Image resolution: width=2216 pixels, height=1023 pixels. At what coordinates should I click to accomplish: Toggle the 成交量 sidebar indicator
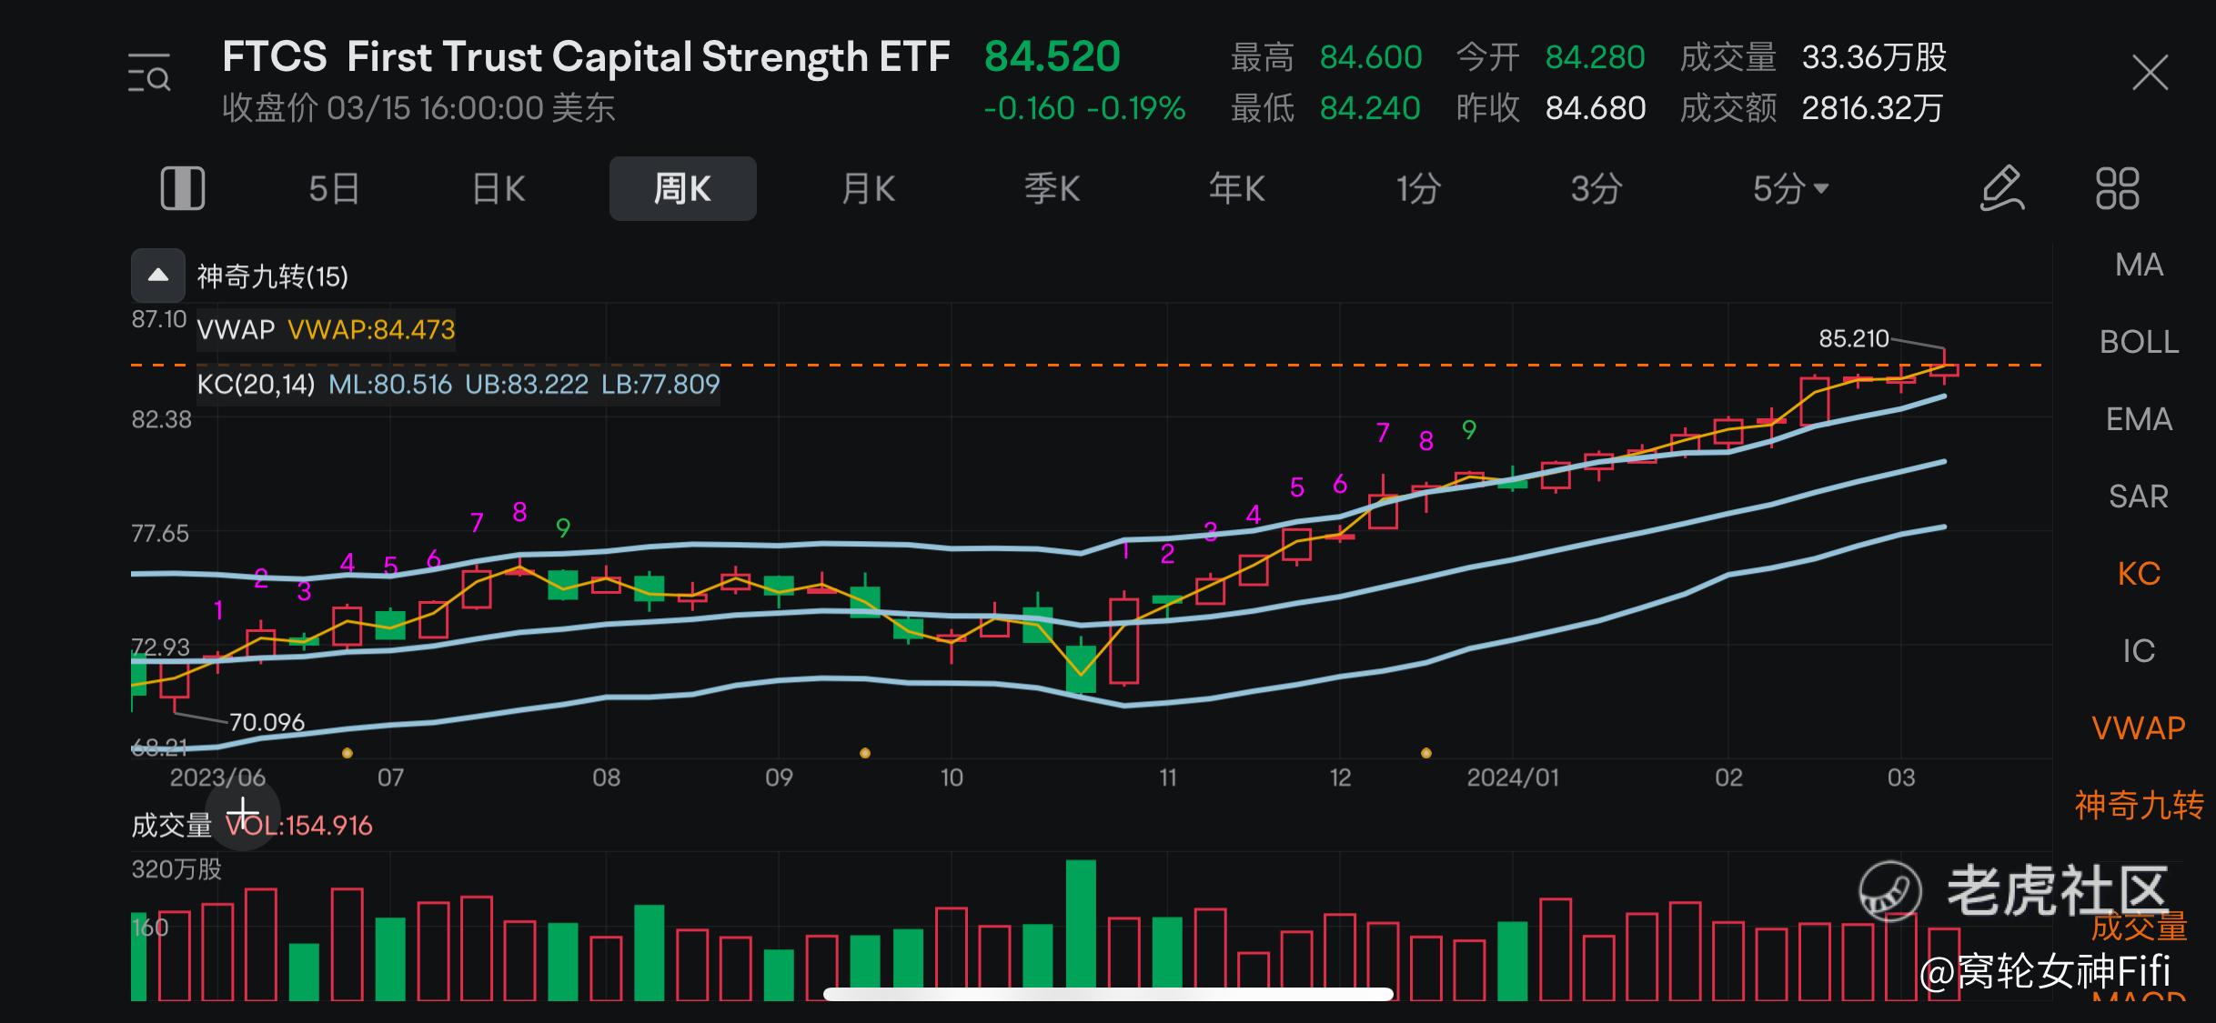(x=2139, y=927)
